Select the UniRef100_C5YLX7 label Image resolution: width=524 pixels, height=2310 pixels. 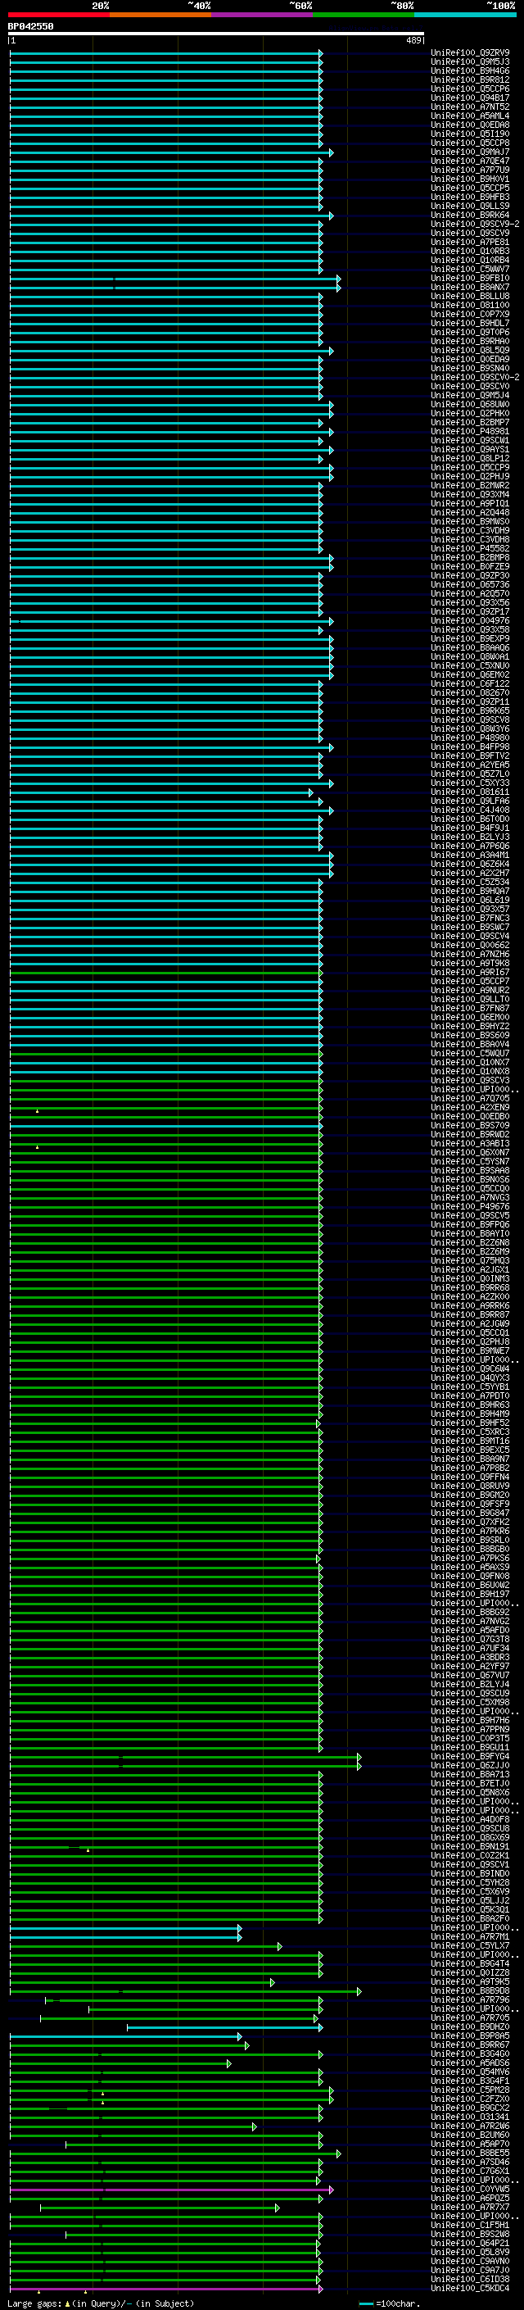tap(470, 1946)
